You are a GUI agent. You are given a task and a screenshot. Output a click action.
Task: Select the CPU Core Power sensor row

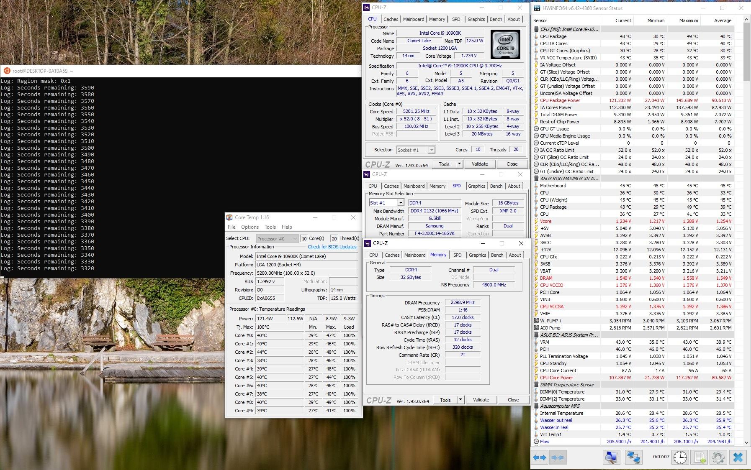[x=633, y=378]
